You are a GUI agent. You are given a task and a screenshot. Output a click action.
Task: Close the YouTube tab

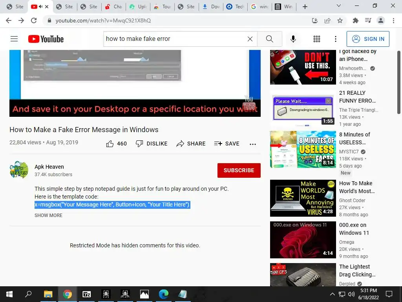click(47, 7)
